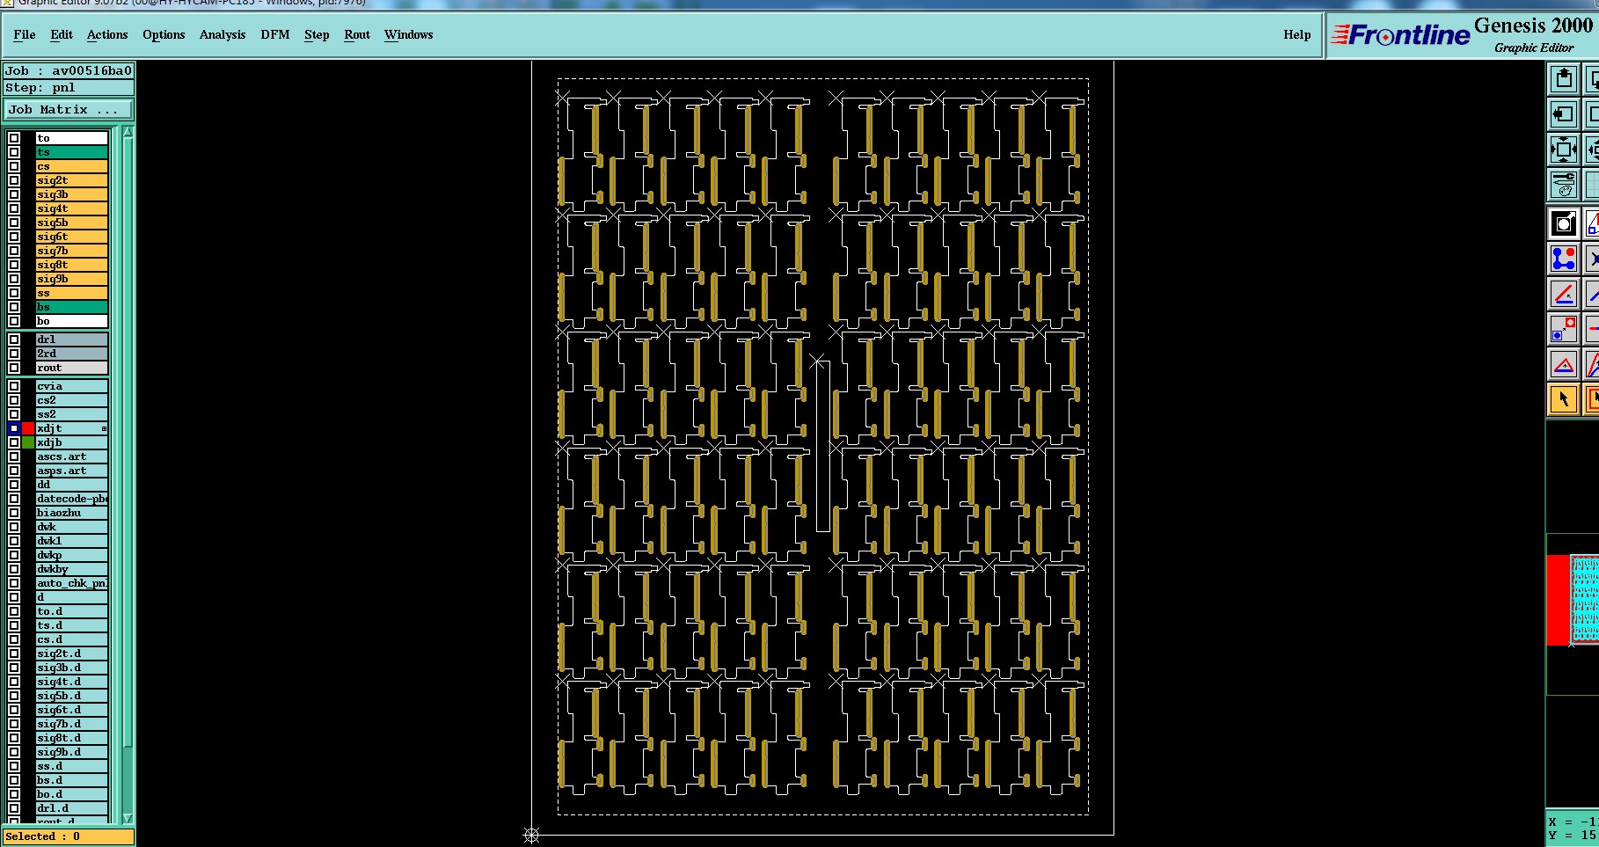Click the blue-to-red square copy icon
The image size is (1599, 847).
[1563, 329]
